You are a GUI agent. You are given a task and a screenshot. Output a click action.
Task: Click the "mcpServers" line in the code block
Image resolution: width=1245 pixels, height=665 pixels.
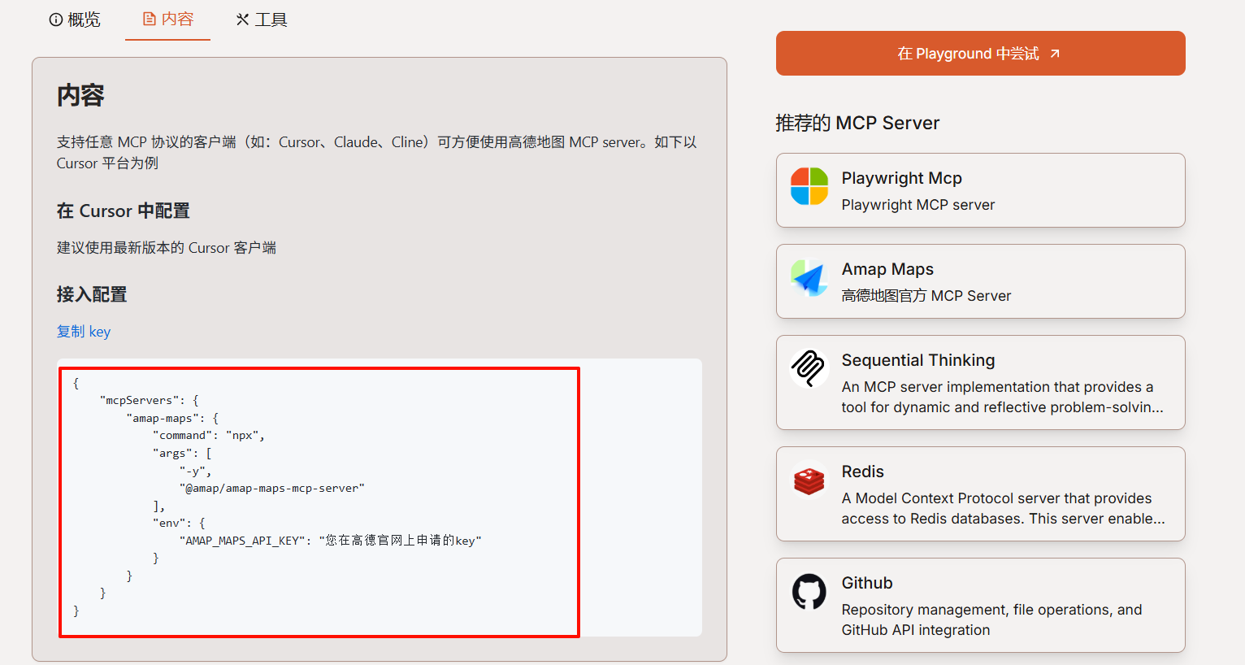click(150, 400)
